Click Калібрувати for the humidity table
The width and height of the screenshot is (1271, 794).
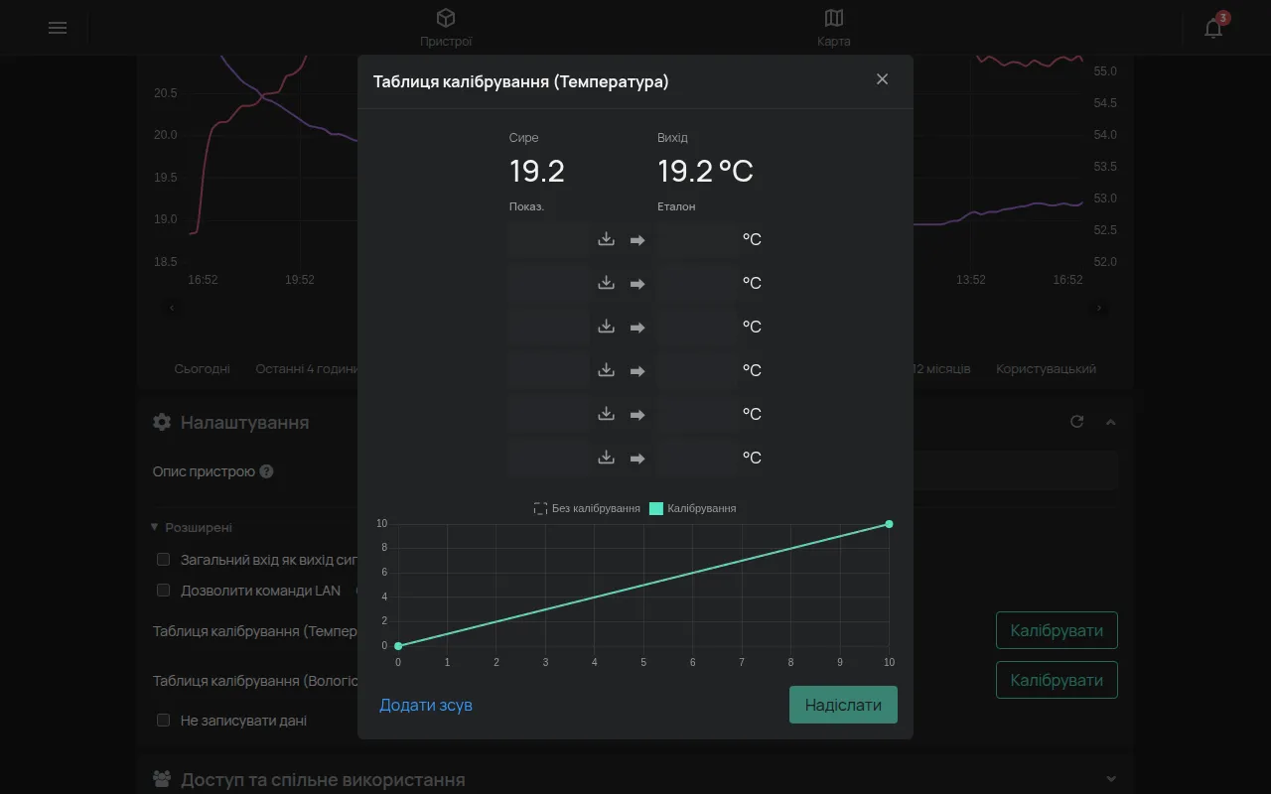point(1057,680)
